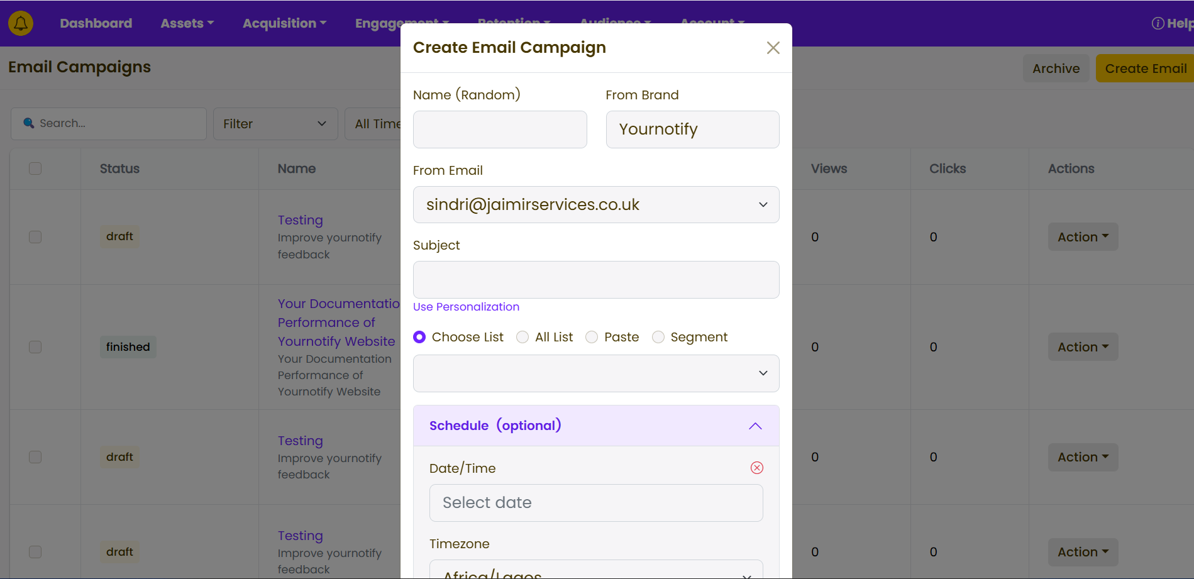
Task: Select the All List radio option
Action: pyautogui.click(x=522, y=338)
